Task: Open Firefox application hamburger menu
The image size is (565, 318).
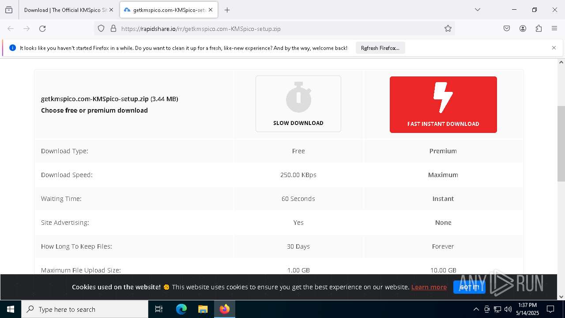Action: 554,29
